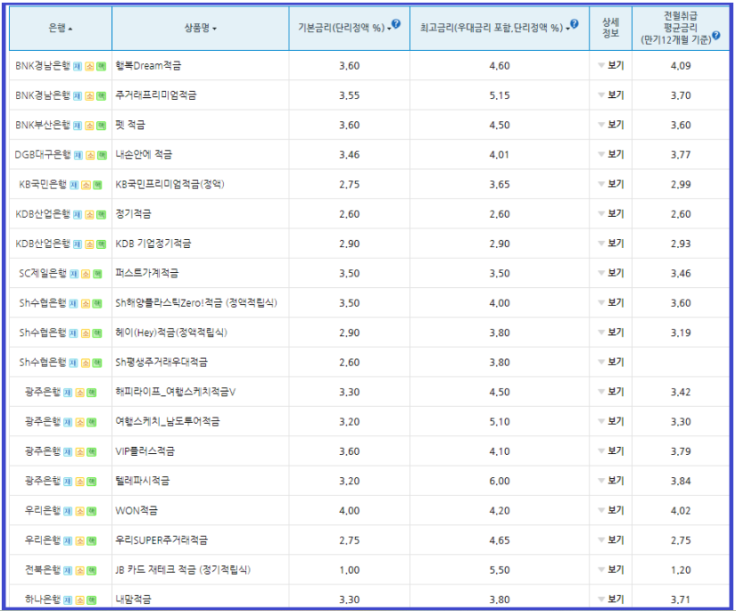Click product name 여행스케치_남도투어적금
The width and height of the screenshot is (736, 611).
pyautogui.click(x=168, y=421)
